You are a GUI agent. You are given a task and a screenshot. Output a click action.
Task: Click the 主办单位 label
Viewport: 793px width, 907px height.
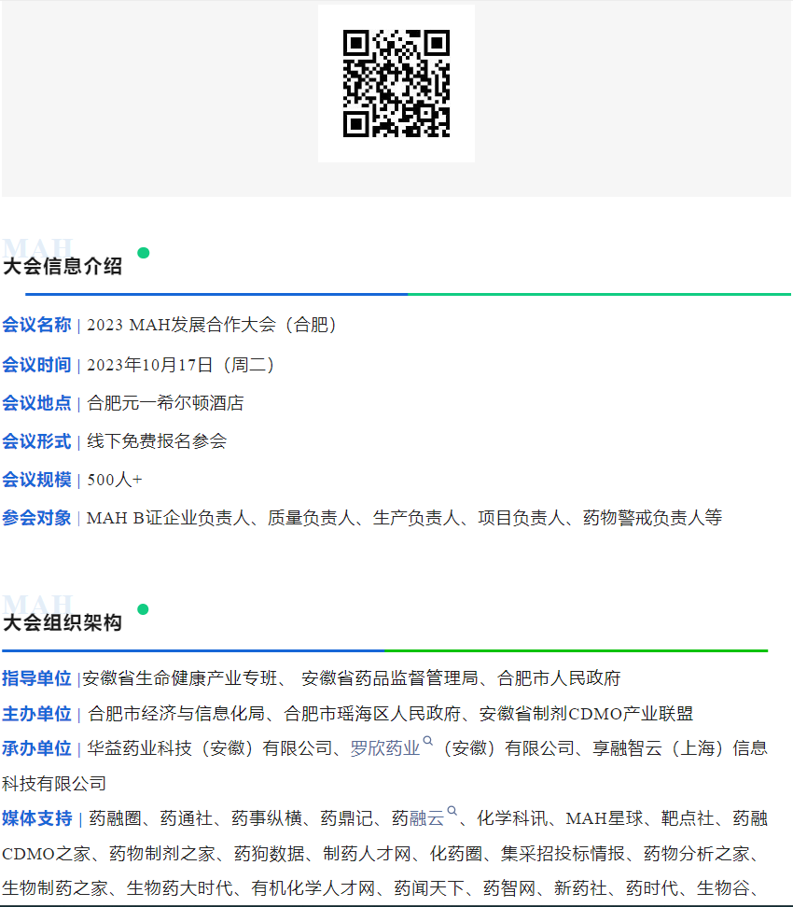pyautogui.click(x=36, y=714)
